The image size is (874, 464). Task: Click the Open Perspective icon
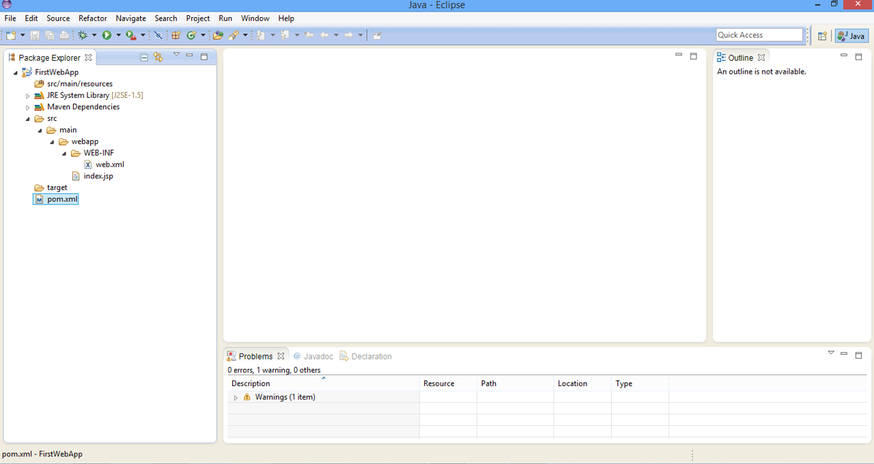tap(823, 36)
